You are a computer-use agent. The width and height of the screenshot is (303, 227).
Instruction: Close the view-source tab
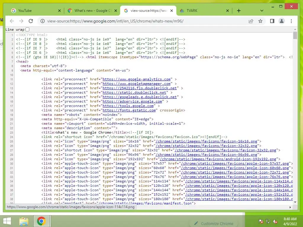coord(171,11)
